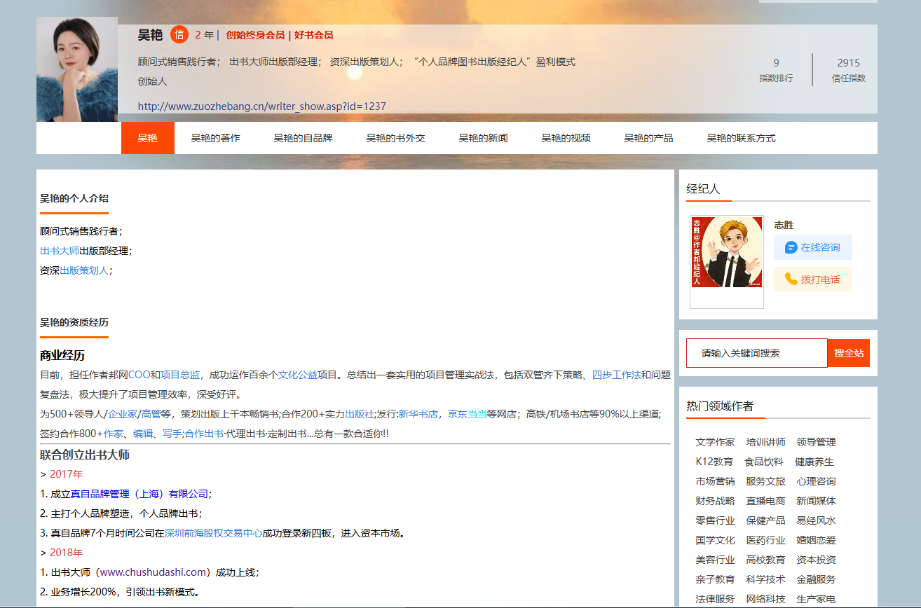This screenshot has width=921, height=608.
Task: Open 吴艳's profile photo
Action: pos(77,69)
